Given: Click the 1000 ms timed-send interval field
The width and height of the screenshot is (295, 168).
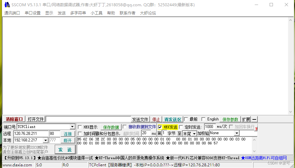Looking at the screenshot, I should pos(210,127).
